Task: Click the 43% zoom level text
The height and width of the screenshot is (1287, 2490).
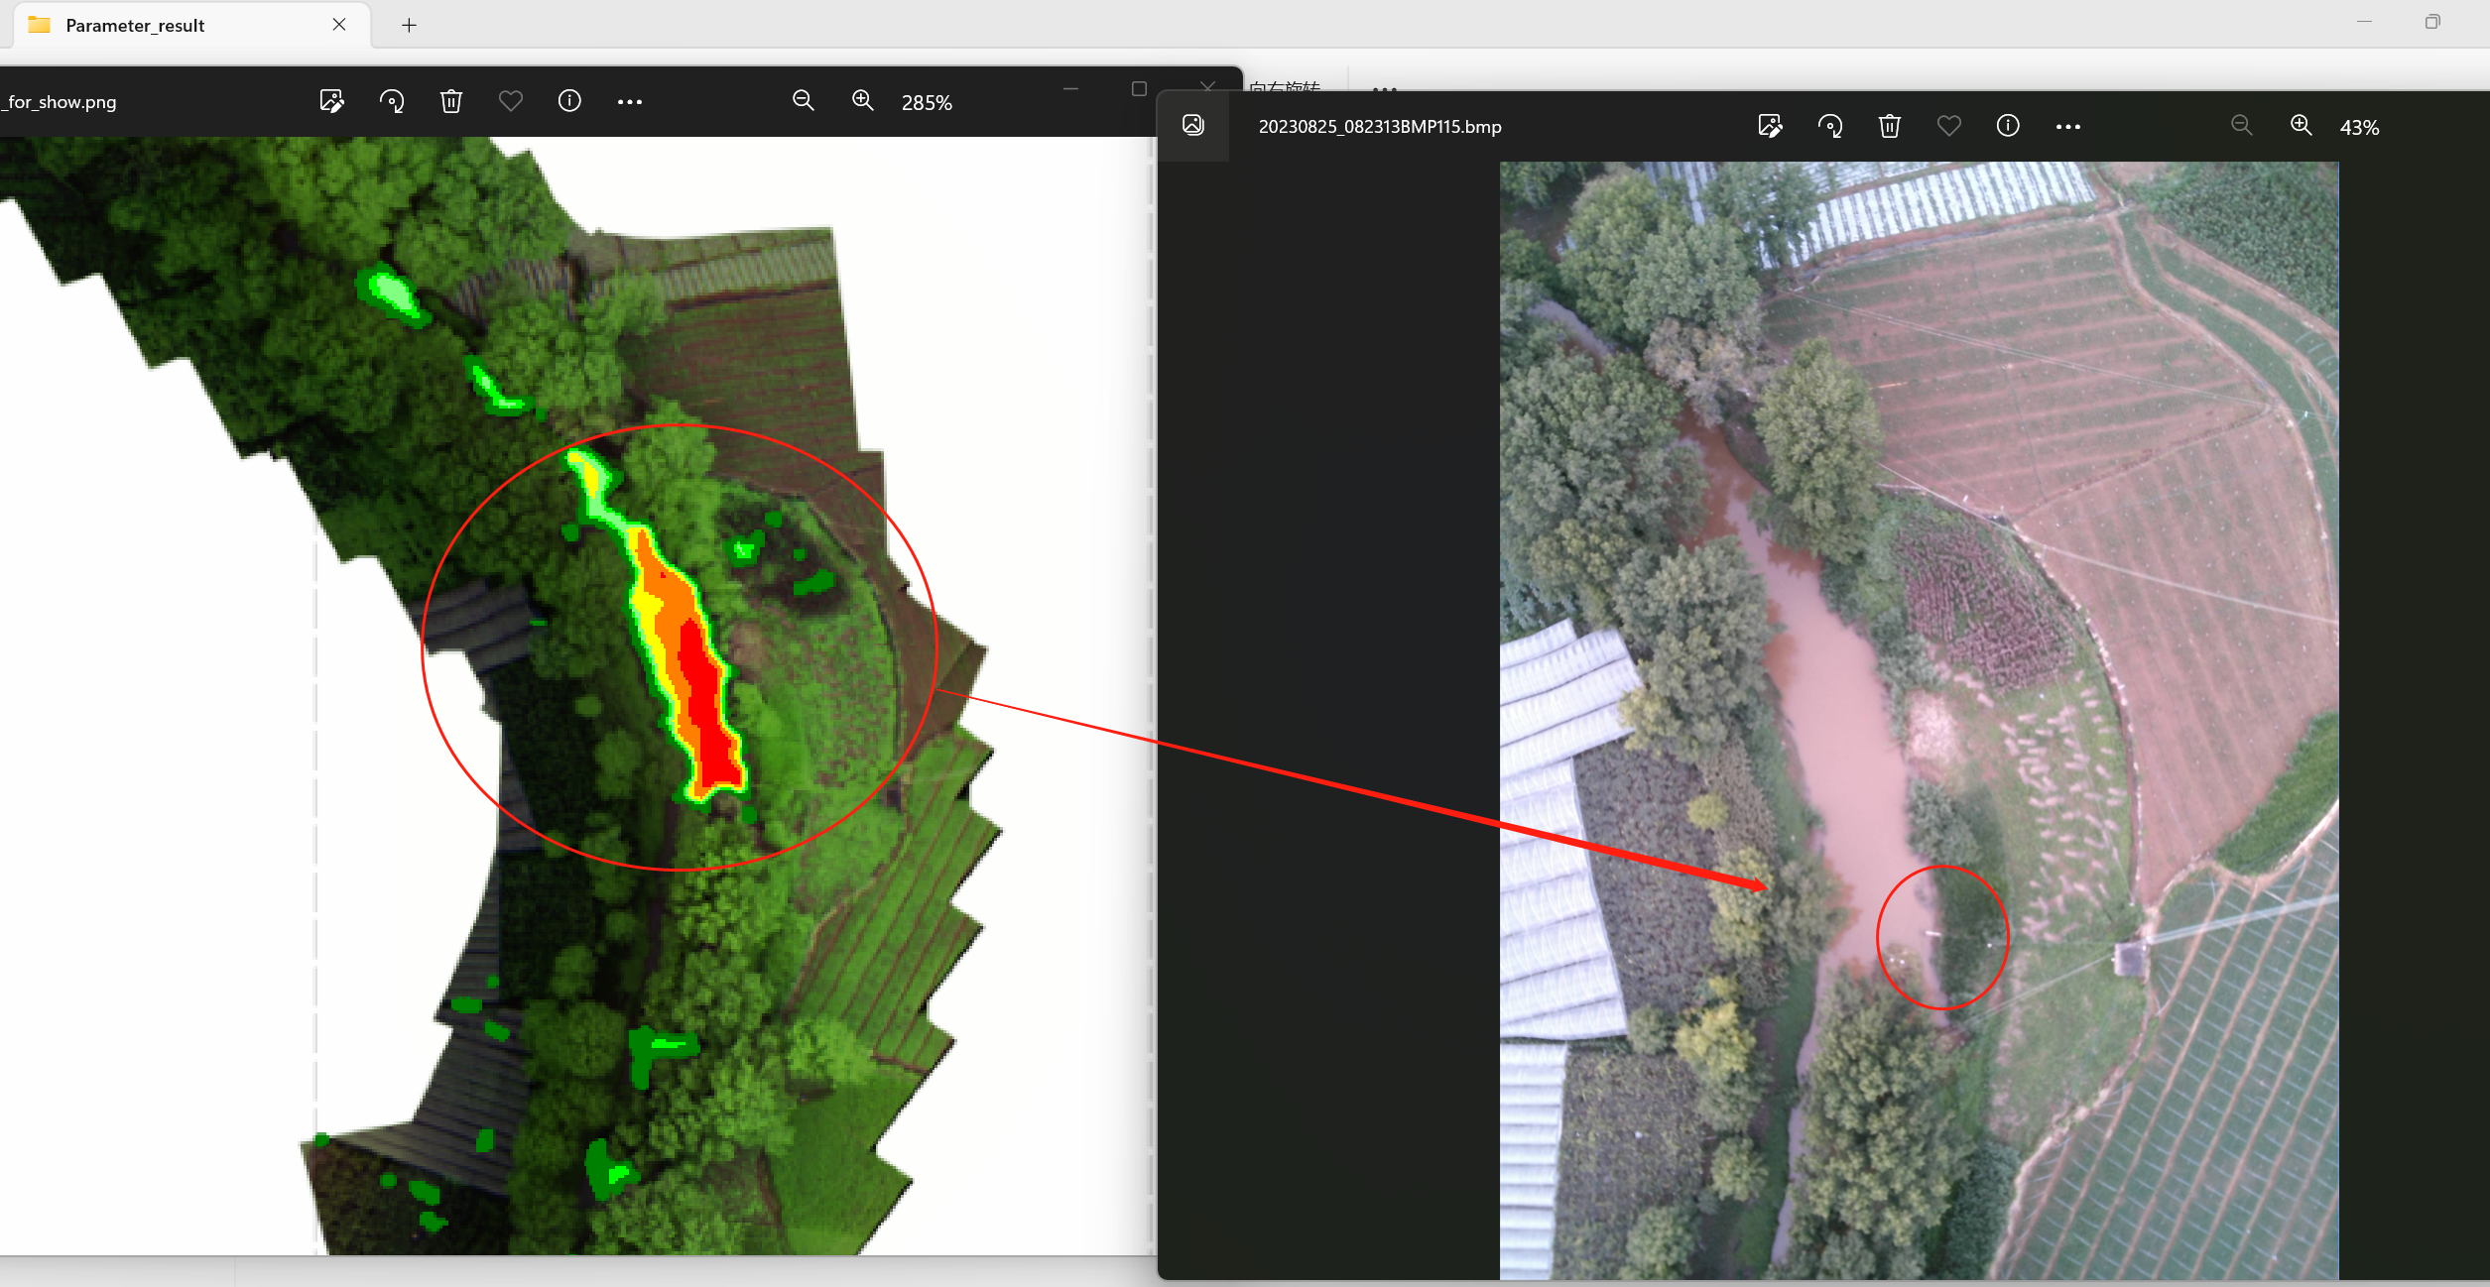Action: [2360, 128]
